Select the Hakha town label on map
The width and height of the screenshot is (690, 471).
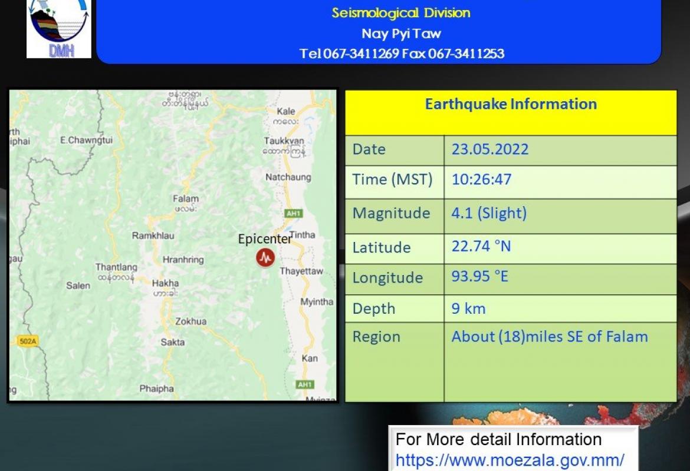[165, 283]
